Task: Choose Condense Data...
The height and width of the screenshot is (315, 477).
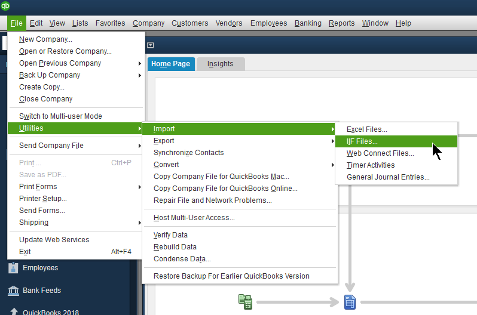Action: tap(239, 259)
